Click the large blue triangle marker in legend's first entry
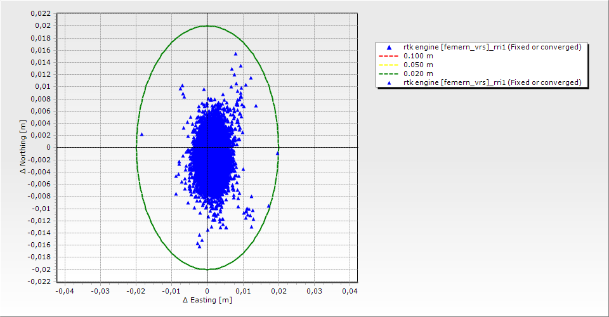The height and width of the screenshot is (317, 609). pos(389,48)
